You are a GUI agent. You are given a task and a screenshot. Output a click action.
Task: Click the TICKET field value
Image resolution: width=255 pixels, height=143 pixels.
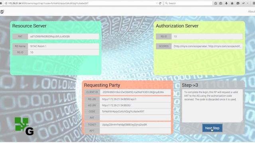(x=135, y=125)
